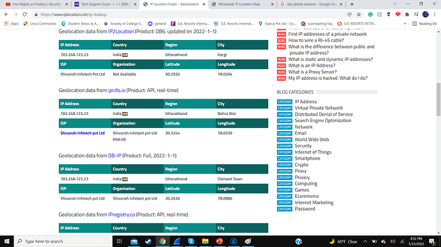Go back to the previous page
Screen dimensions: 441x247
[6, 14]
